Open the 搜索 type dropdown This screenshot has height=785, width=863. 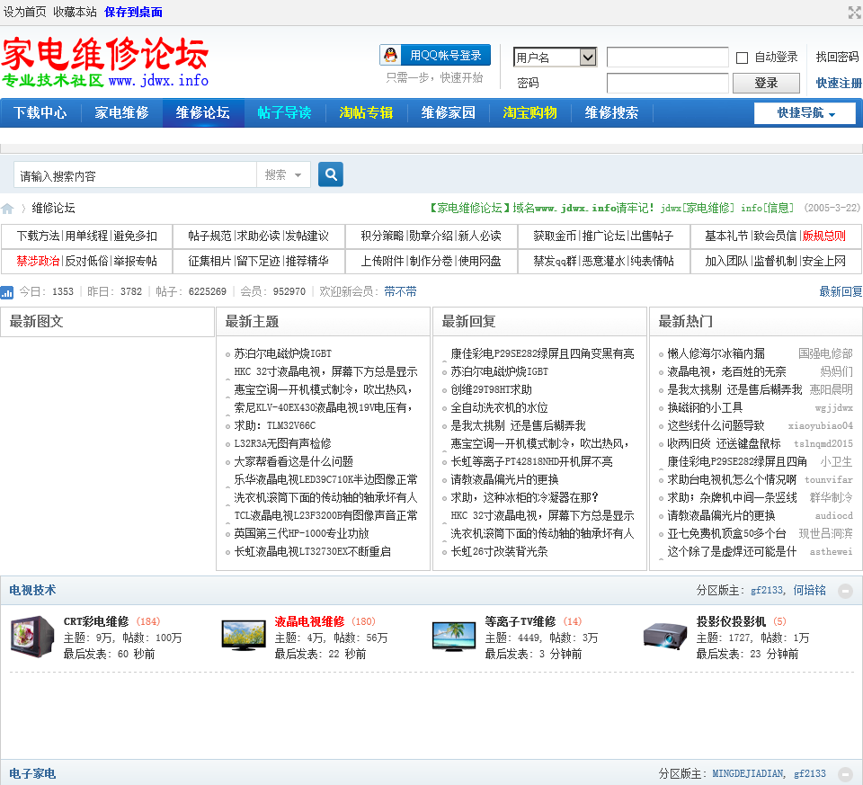[283, 175]
